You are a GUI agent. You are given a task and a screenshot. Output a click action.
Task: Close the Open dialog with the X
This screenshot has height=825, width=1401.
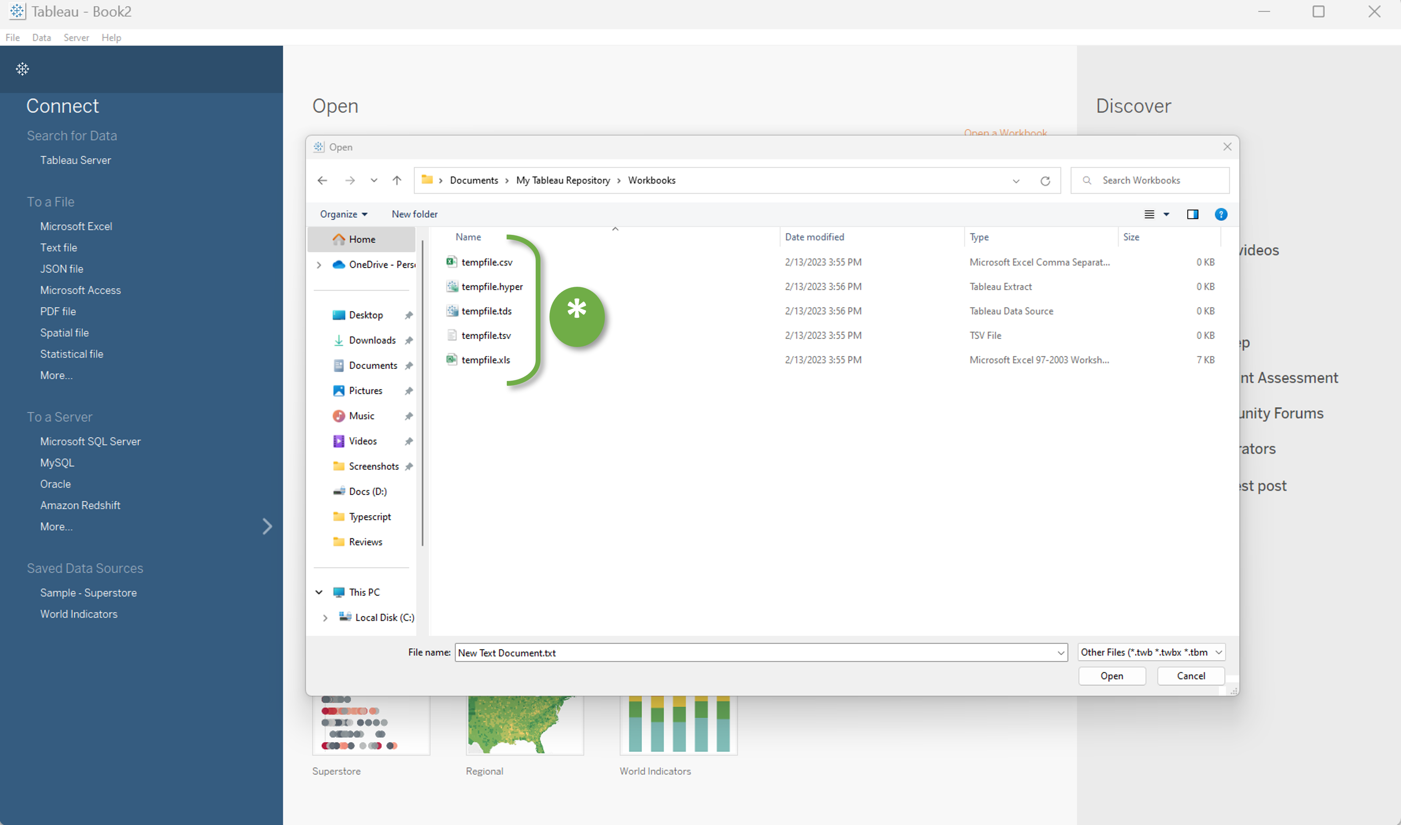coord(1227,147)
